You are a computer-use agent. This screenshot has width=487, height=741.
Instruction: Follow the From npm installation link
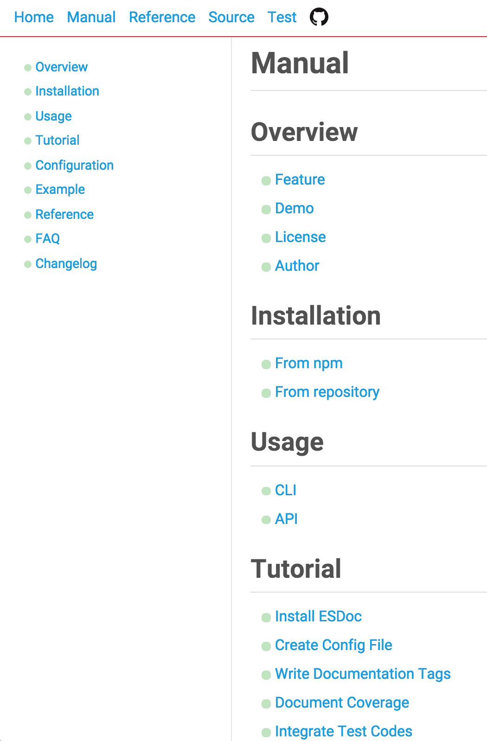coord(309,363)
